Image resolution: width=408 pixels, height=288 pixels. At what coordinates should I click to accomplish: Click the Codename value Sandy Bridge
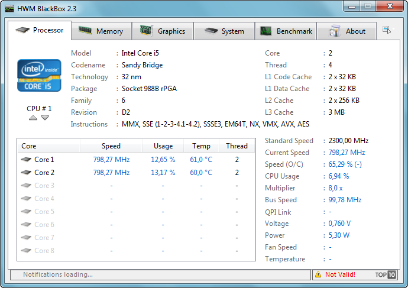[142, 65]
